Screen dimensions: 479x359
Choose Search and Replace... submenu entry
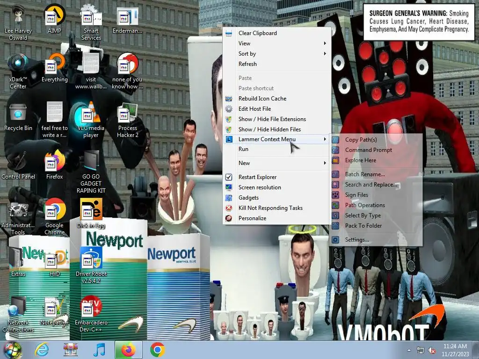[376, 184]
